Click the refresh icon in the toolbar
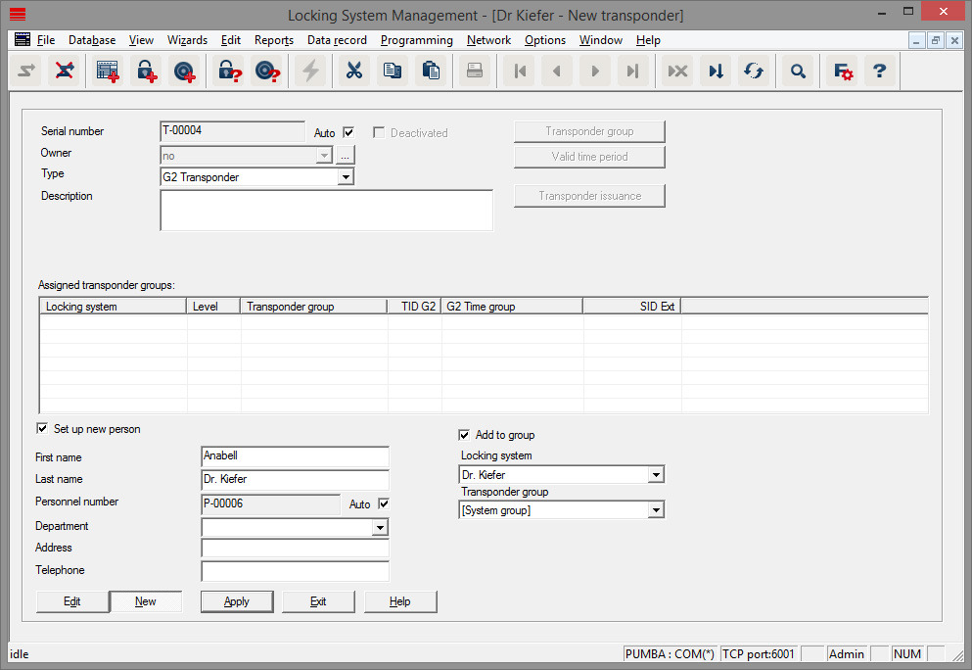Image resolution: width=972 pixels, height=670 pixels. point(754,71)
